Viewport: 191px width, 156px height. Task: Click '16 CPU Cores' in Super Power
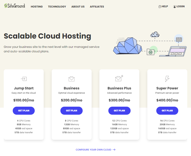pyautogui.click(x=167, y=121)
